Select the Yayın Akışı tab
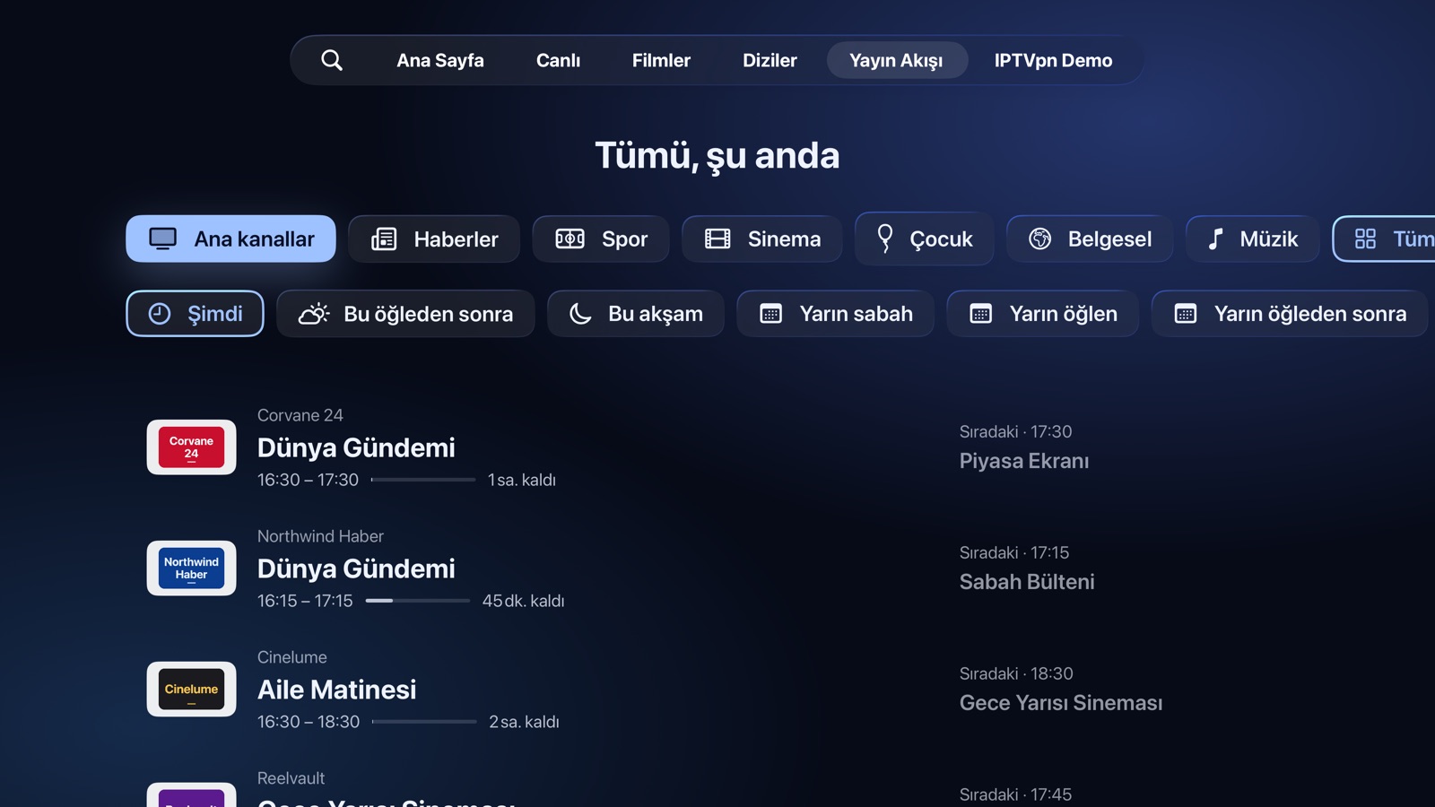The height and width of the screenshot is (807, 1435). [x=897, y=60]
